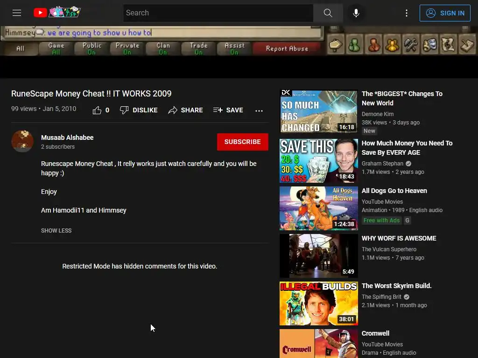Toggle the Assist chat filter
Image resolution: width=478 pixels, height=358 pixels.
coord(234,48)
